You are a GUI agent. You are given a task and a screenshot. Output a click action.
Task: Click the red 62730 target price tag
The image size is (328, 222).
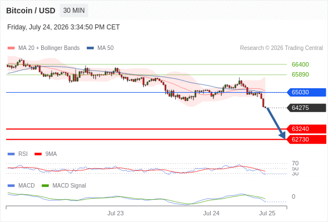click(x=306, y=139)
